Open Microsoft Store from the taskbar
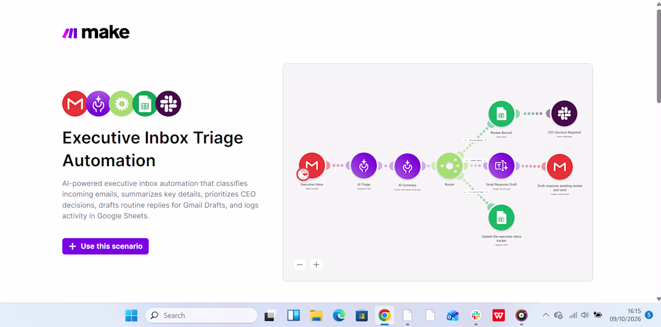661x327 pixels. (x=361, y=315)
